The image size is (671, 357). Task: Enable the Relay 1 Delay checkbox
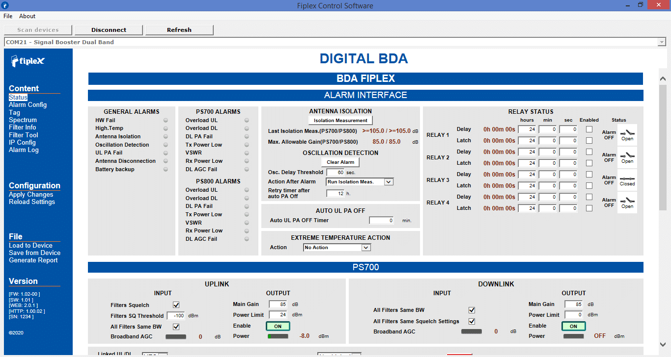[x=589, y=129]
